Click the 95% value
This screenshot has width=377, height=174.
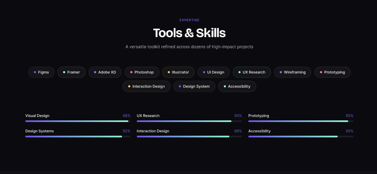pos(350,115)
